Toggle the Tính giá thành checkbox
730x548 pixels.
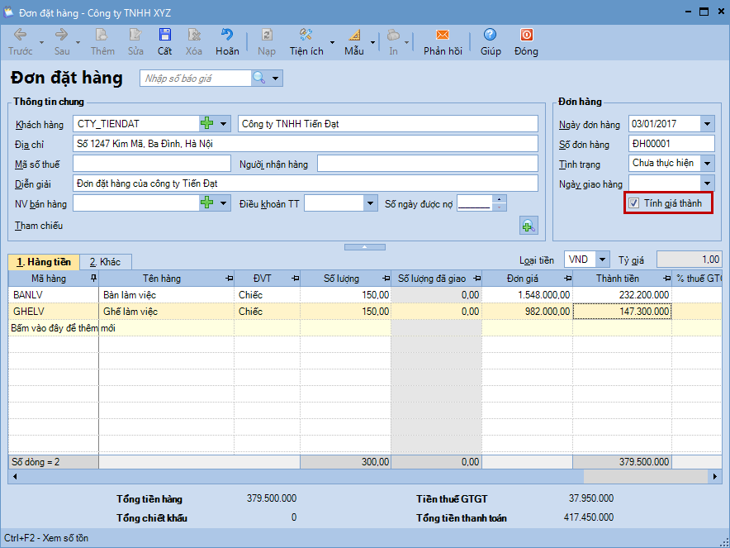coord(634,203)
